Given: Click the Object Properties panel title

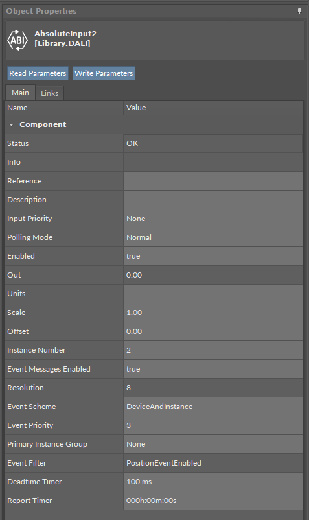Looking at the screenshot, I should click(41, 11).
